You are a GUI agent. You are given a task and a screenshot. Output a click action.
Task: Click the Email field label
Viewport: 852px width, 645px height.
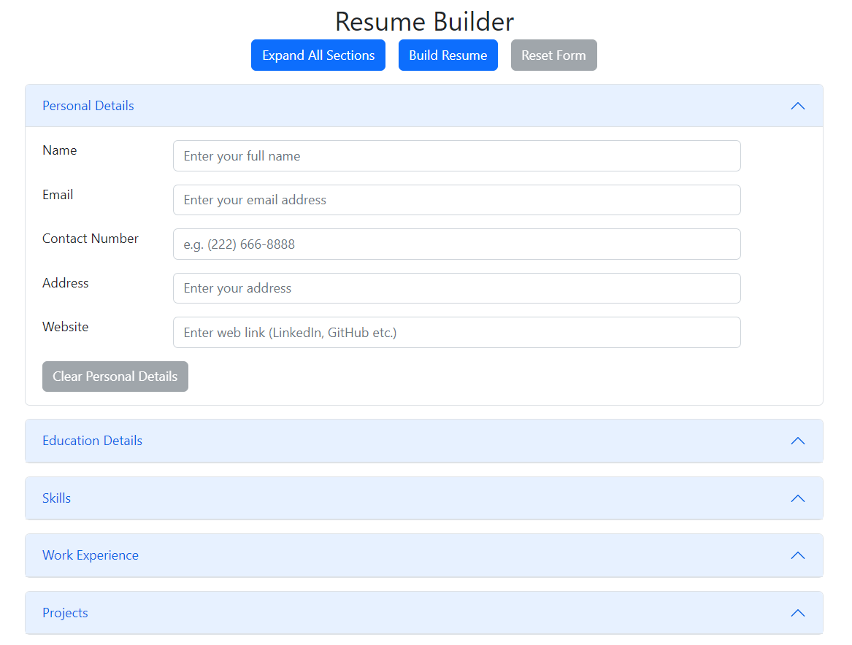click(x=58, y=195)
